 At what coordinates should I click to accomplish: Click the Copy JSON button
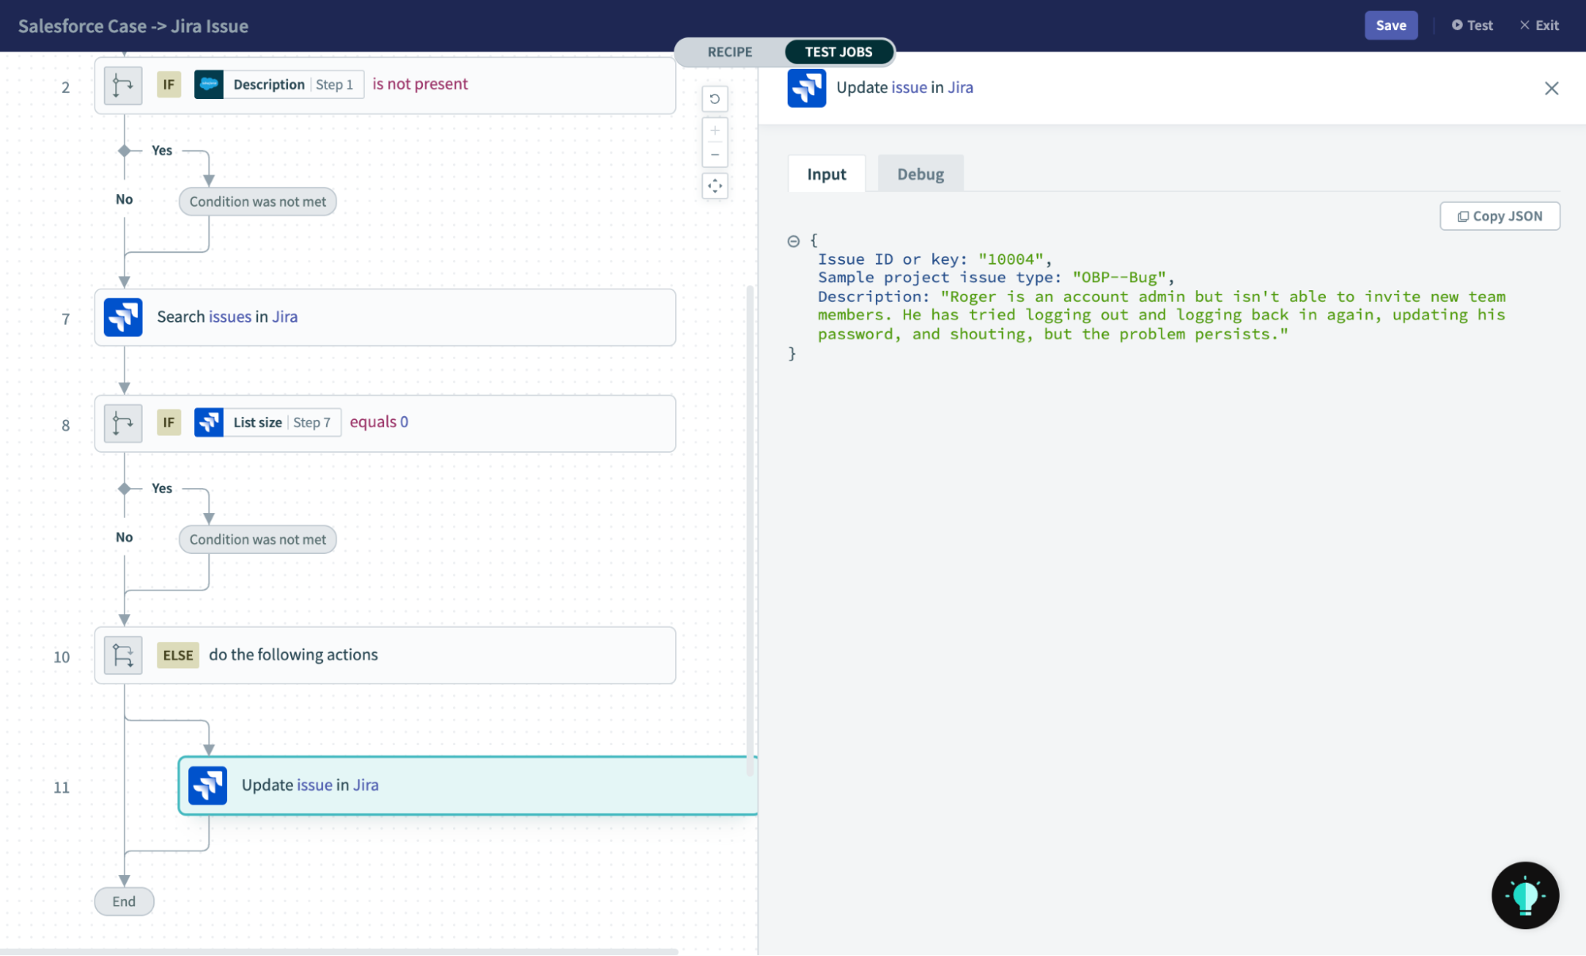click(1500, 216)
